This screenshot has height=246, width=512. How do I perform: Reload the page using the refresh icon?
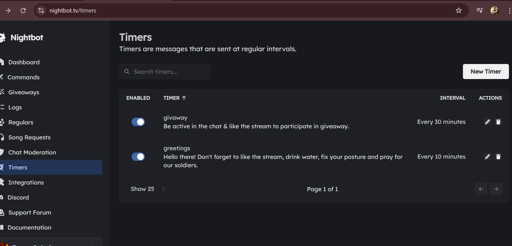(23, 11)
